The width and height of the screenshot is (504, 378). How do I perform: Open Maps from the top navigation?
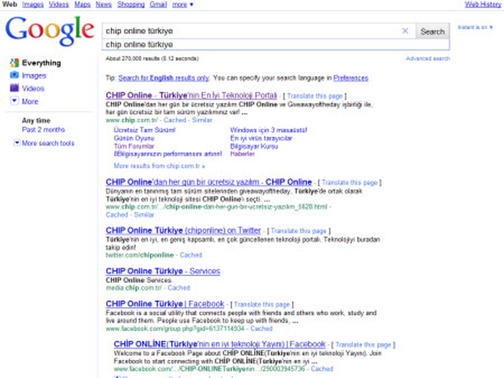[x=82, y=4]
